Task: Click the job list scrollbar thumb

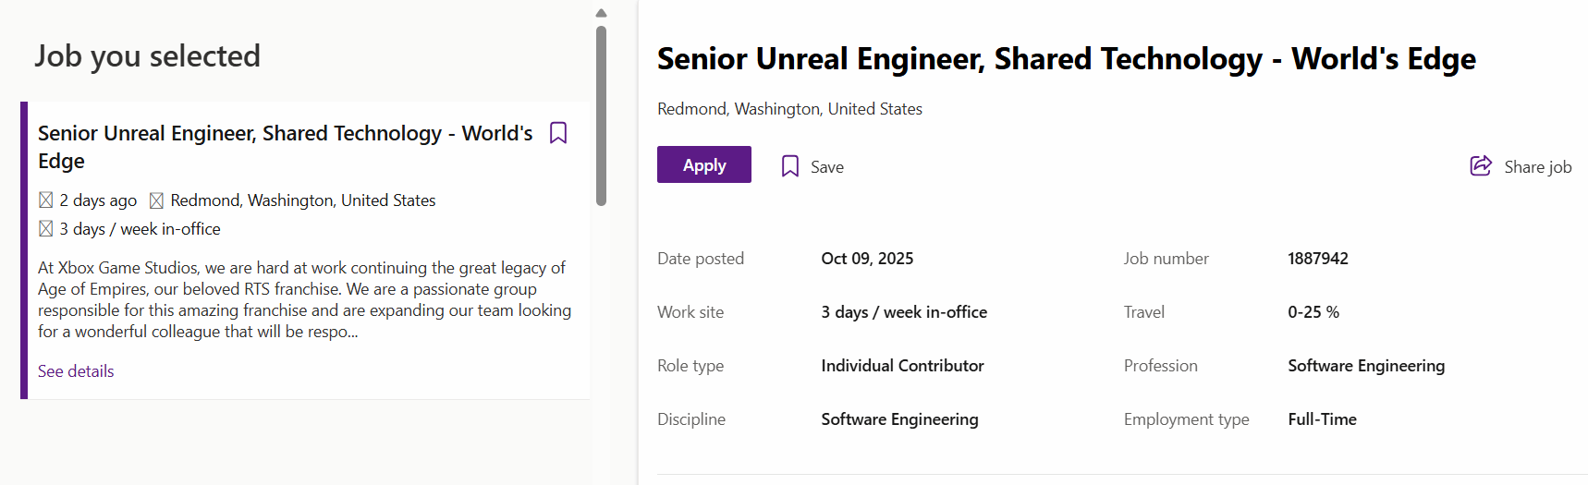Action: pos(601,115)
